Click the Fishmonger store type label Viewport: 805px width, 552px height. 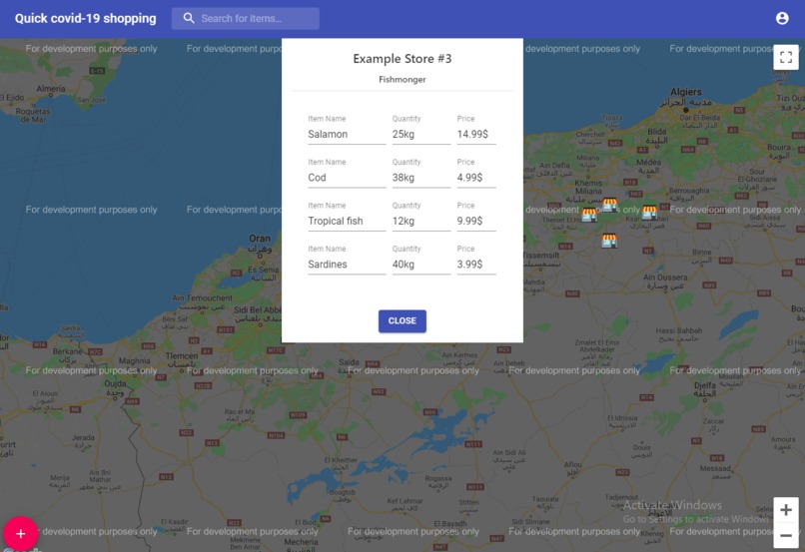[x=402, y=80]
